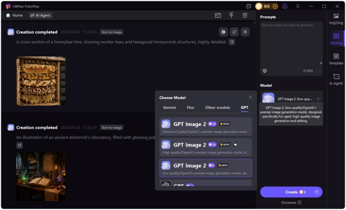The width and height of the screenshot is (346, 210).
Task: Choose GPT Image 2 high quality model
Action: click(206, 147)
